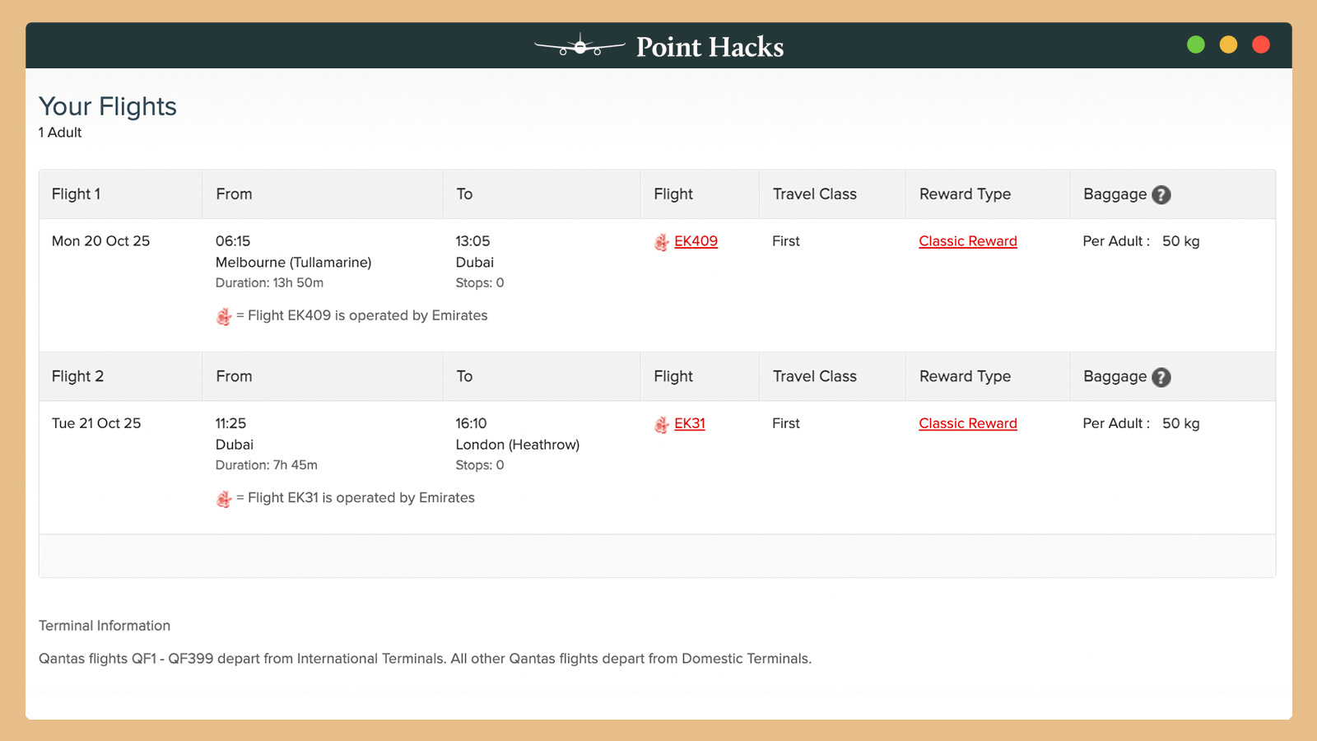The image size is (1317, 741).
Task: Open Classic Reward link for Flight 2
Action: point(968,423)
